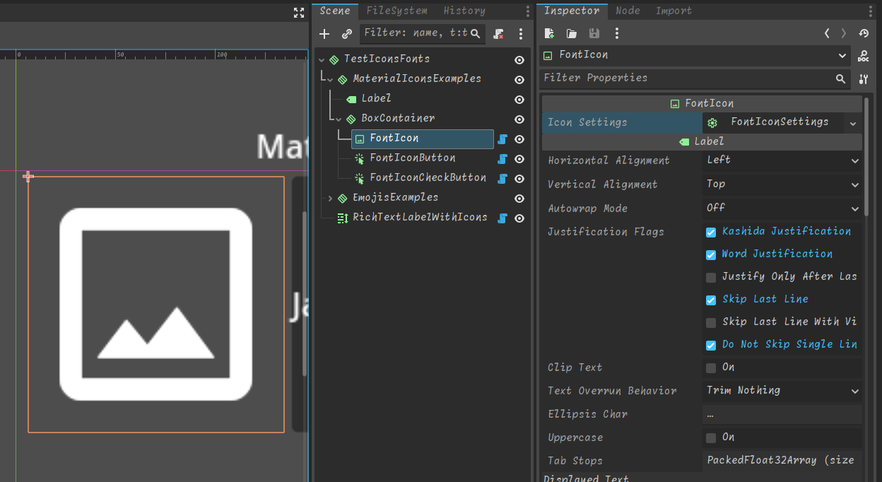
Task: Hide the BoxContainer node
Action: pos(519,119)
